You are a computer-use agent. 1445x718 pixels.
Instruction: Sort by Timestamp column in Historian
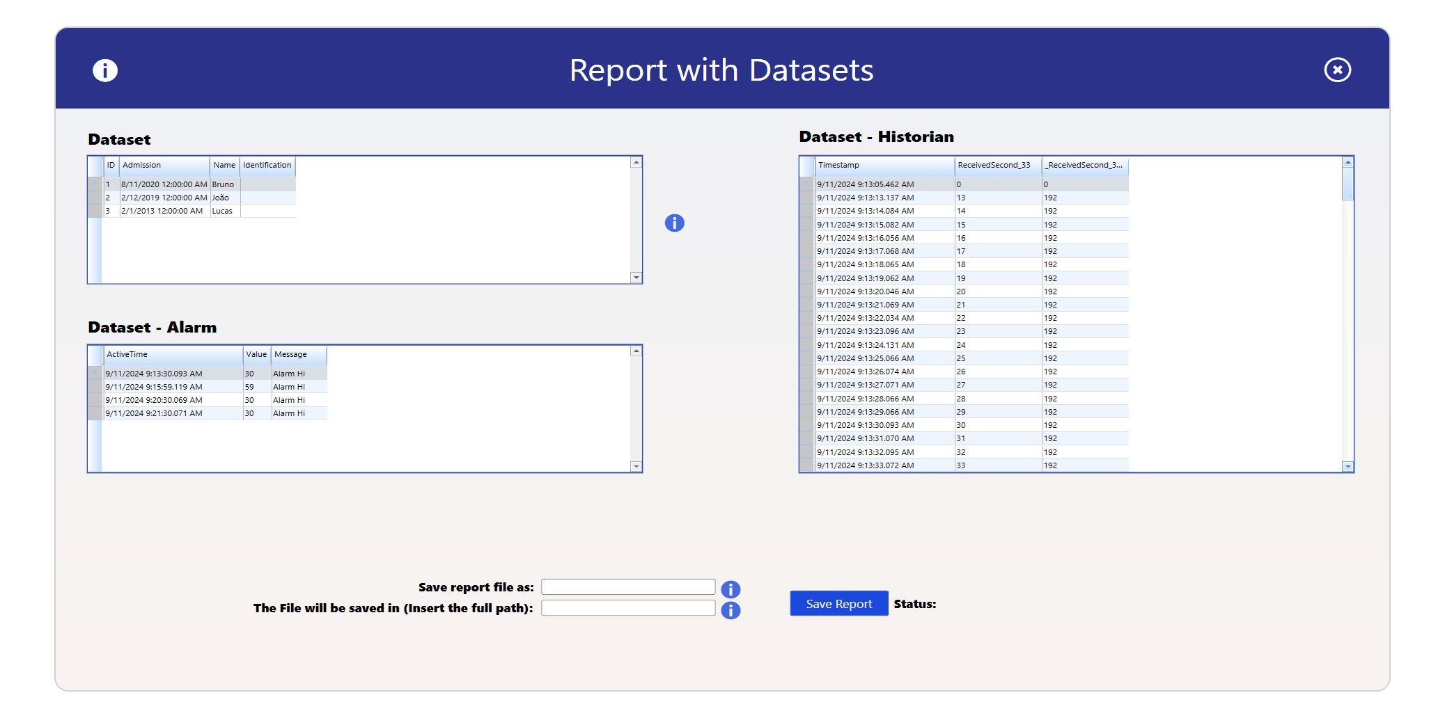(883, 166)
